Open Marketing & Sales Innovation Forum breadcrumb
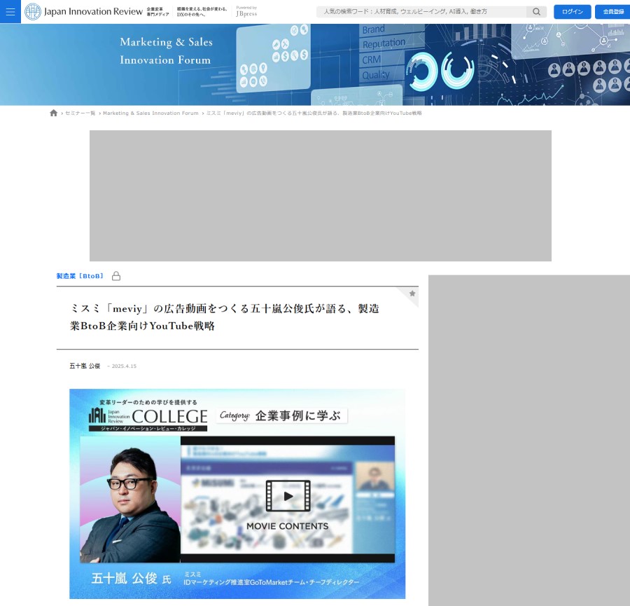630x606 pixels. [150, 113]
